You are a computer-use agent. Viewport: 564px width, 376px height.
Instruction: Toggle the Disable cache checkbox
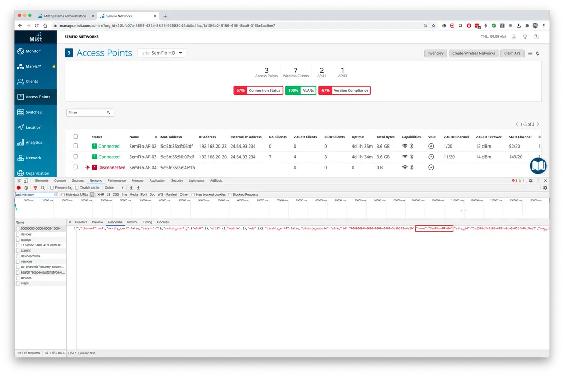[77, 187]
